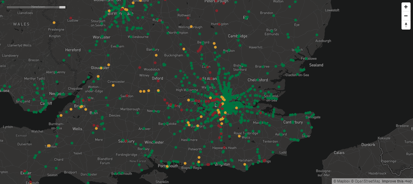Click the Fordingbridge label
The width and height of the screenshot is (413, 184).
click(127, 155)
